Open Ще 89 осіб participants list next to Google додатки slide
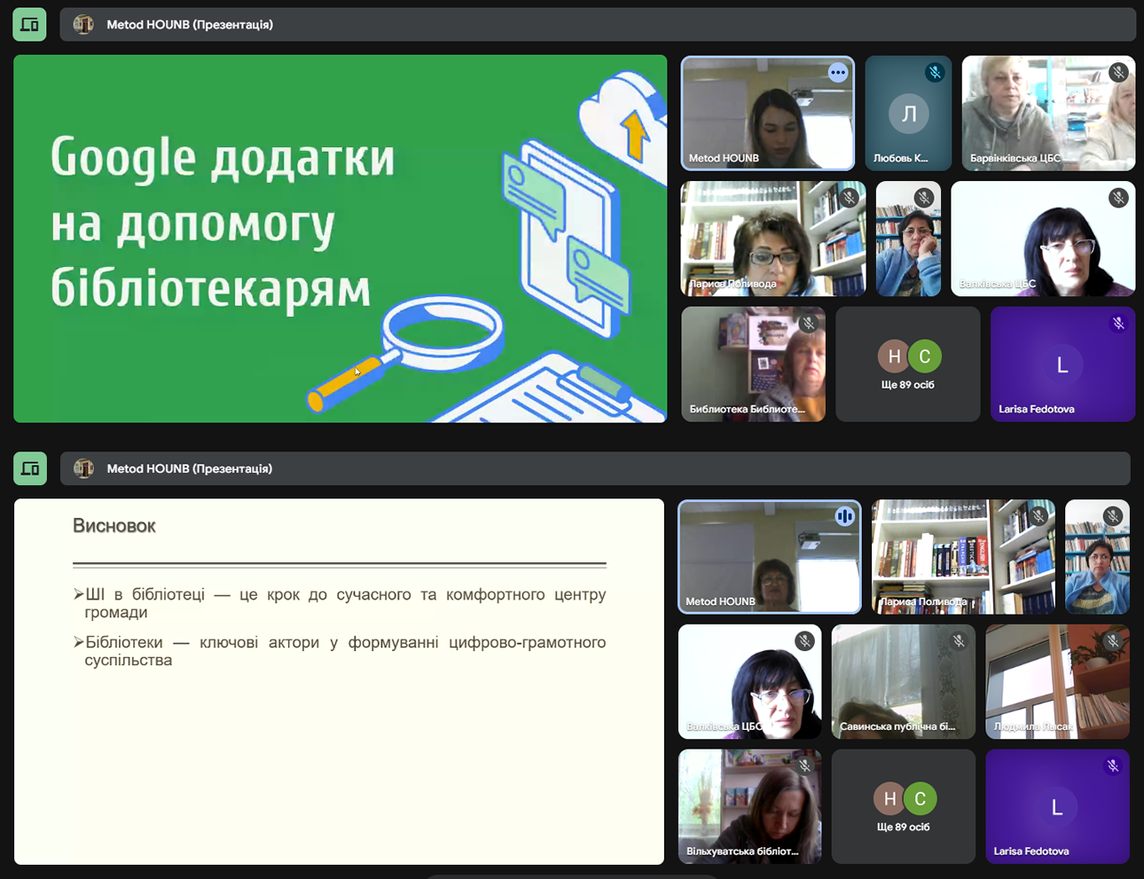Viewport: 1144px width, 879px height. click(x=908, y=365)
